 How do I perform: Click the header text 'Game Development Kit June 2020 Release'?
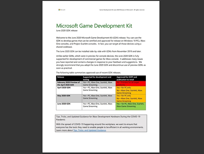[112, 10]
